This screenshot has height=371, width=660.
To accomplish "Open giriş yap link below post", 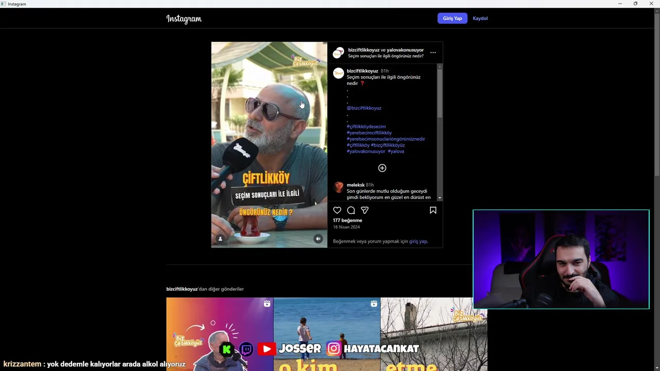I will click(x=418, y=241).
